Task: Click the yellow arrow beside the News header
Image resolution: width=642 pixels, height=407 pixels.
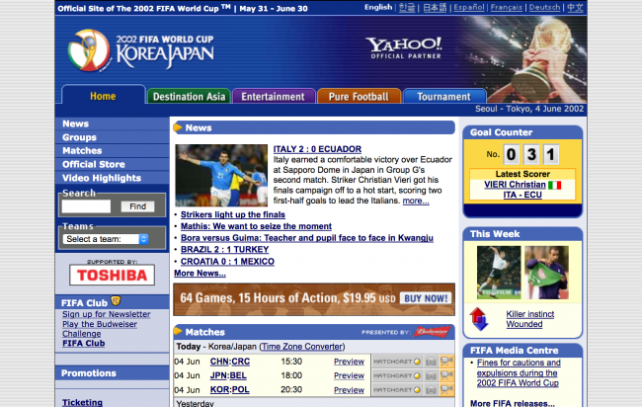Action: click(x=178, y=127)
